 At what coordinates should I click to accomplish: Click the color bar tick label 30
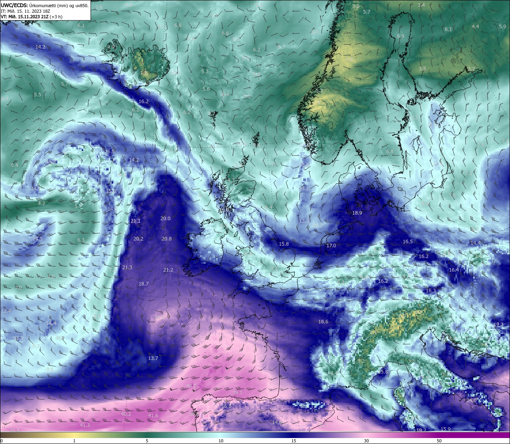point(366,441)
